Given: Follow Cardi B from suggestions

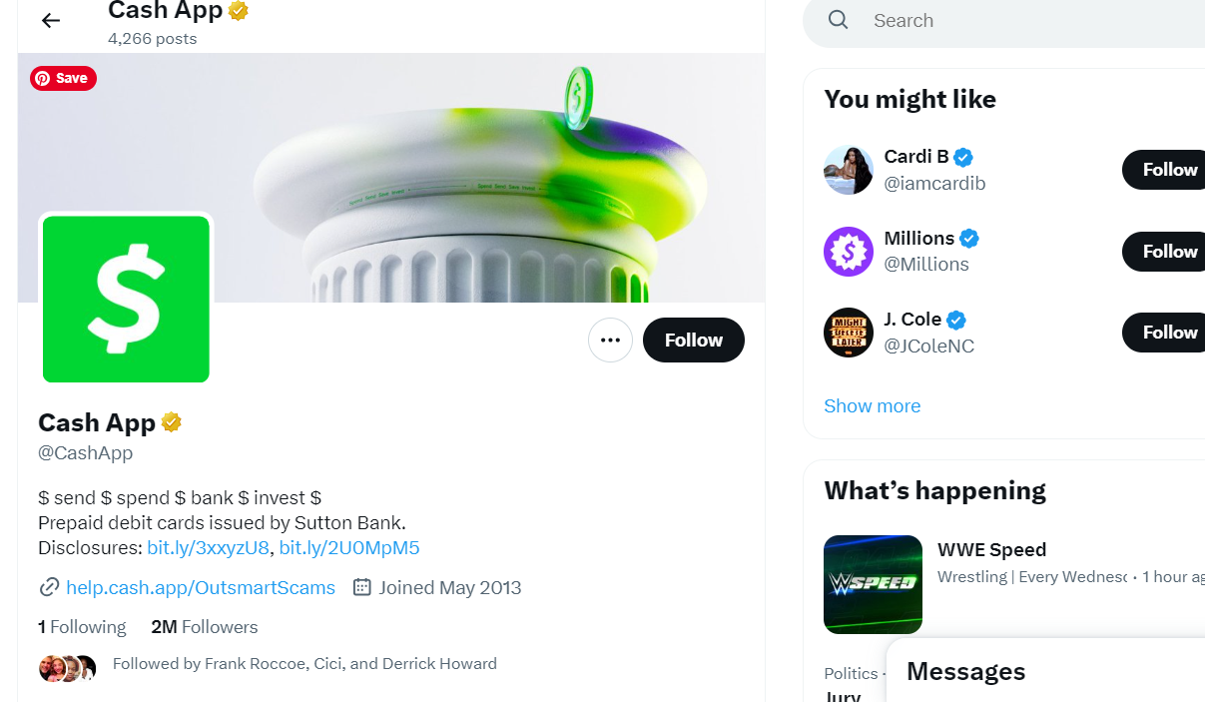Looking at the screenshot, I should (x=1168, y=170).
